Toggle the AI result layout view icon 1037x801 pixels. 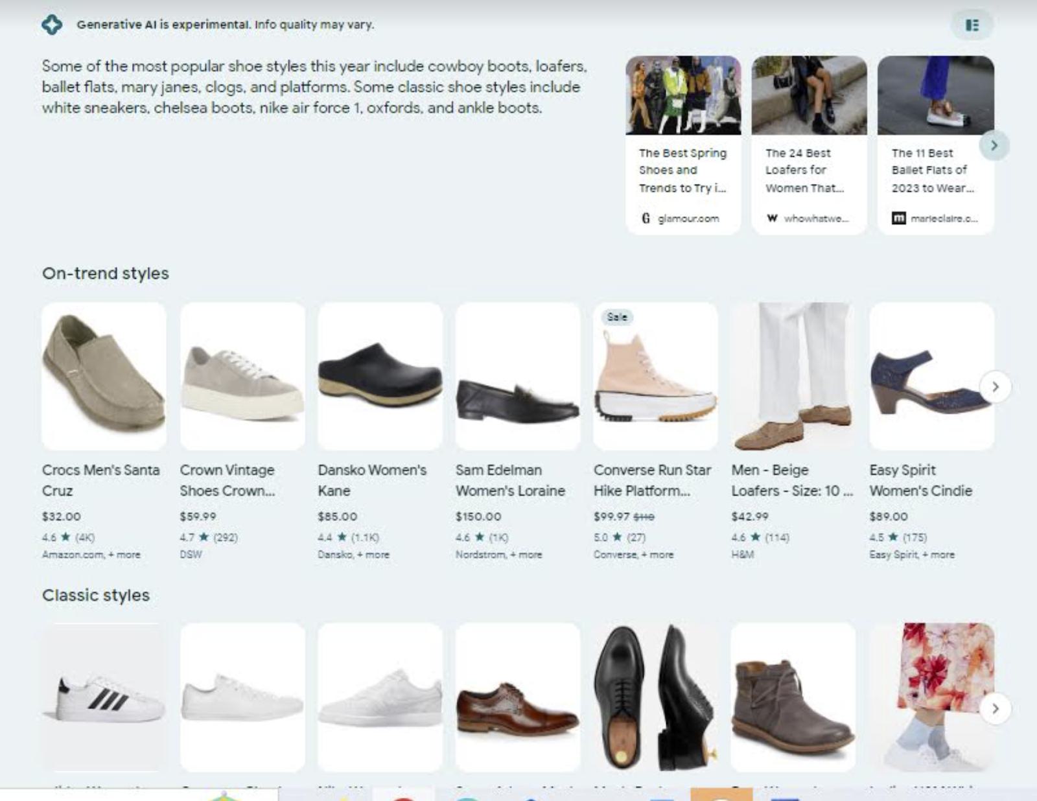point(972,25)
